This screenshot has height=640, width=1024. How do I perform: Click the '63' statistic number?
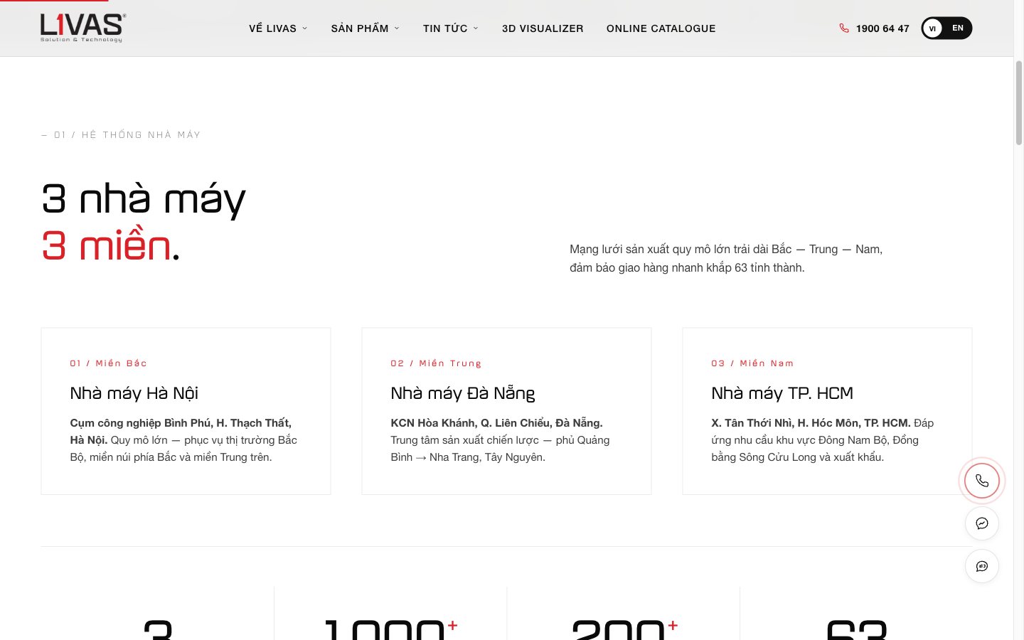(857, 629)
